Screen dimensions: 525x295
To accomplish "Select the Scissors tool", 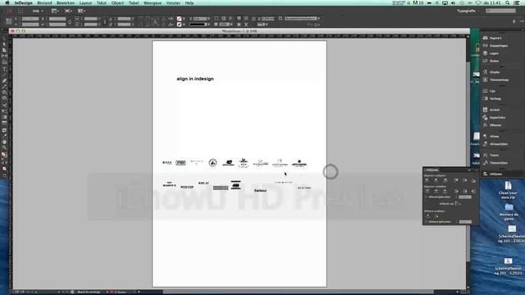I will click(x=4, y=105).
